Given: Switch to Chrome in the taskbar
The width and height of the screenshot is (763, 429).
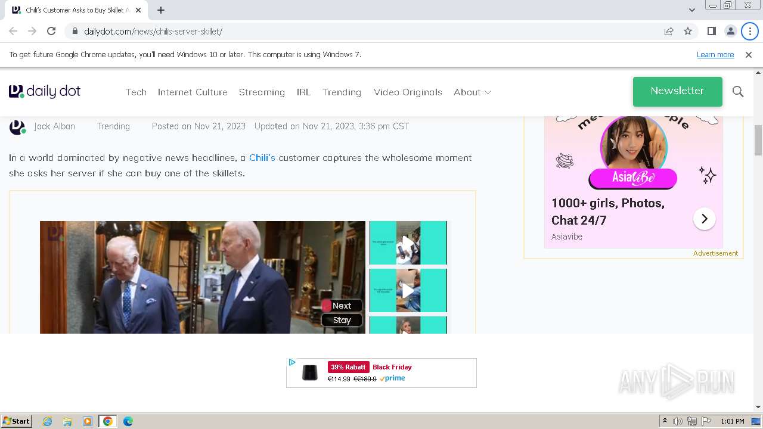Looking at the screenshot, I should [108, 421].
